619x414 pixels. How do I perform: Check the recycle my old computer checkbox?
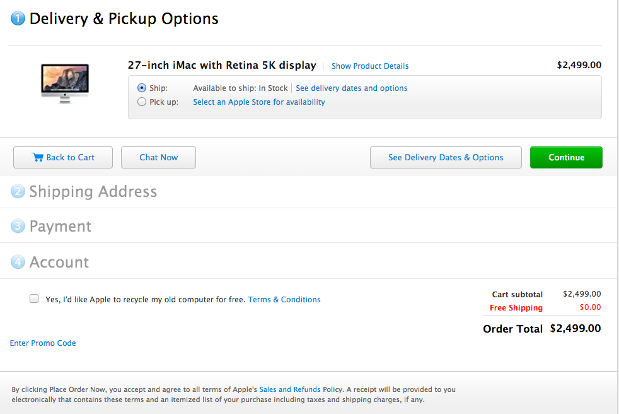pos(34,299)
